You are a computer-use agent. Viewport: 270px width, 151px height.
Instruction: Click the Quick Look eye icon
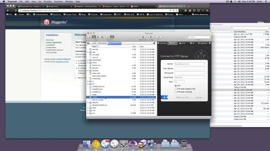click(x=143, y=37)
